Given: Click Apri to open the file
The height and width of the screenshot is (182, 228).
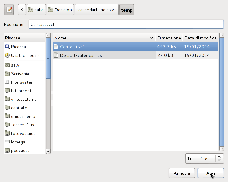Looking at the screenshot, I should tap(211, 173).
